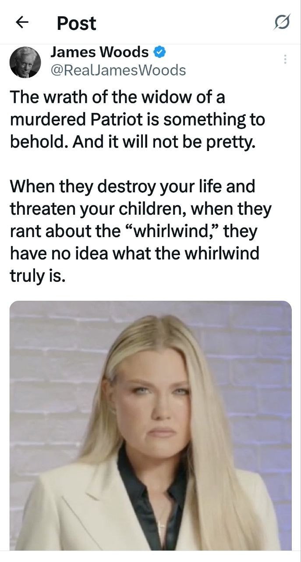Tap the line "threaten your children, when they"
The height and width of the screenshot is (562, 301).
pyautogui.click(x=141, y=209)
